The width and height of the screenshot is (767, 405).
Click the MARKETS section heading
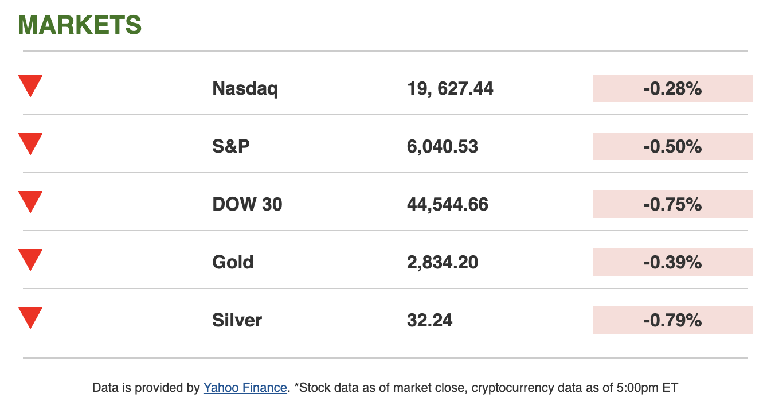pos(80,25)
